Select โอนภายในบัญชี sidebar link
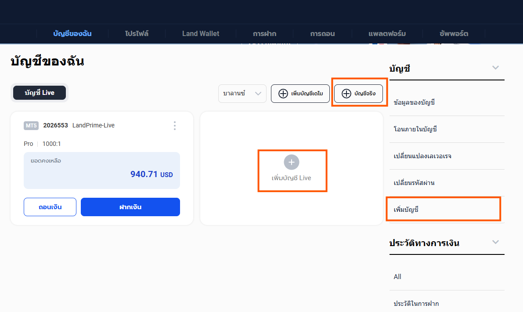The height and width of the screenshot is (312, 523). pyautogui.click(x=415, y=129)
